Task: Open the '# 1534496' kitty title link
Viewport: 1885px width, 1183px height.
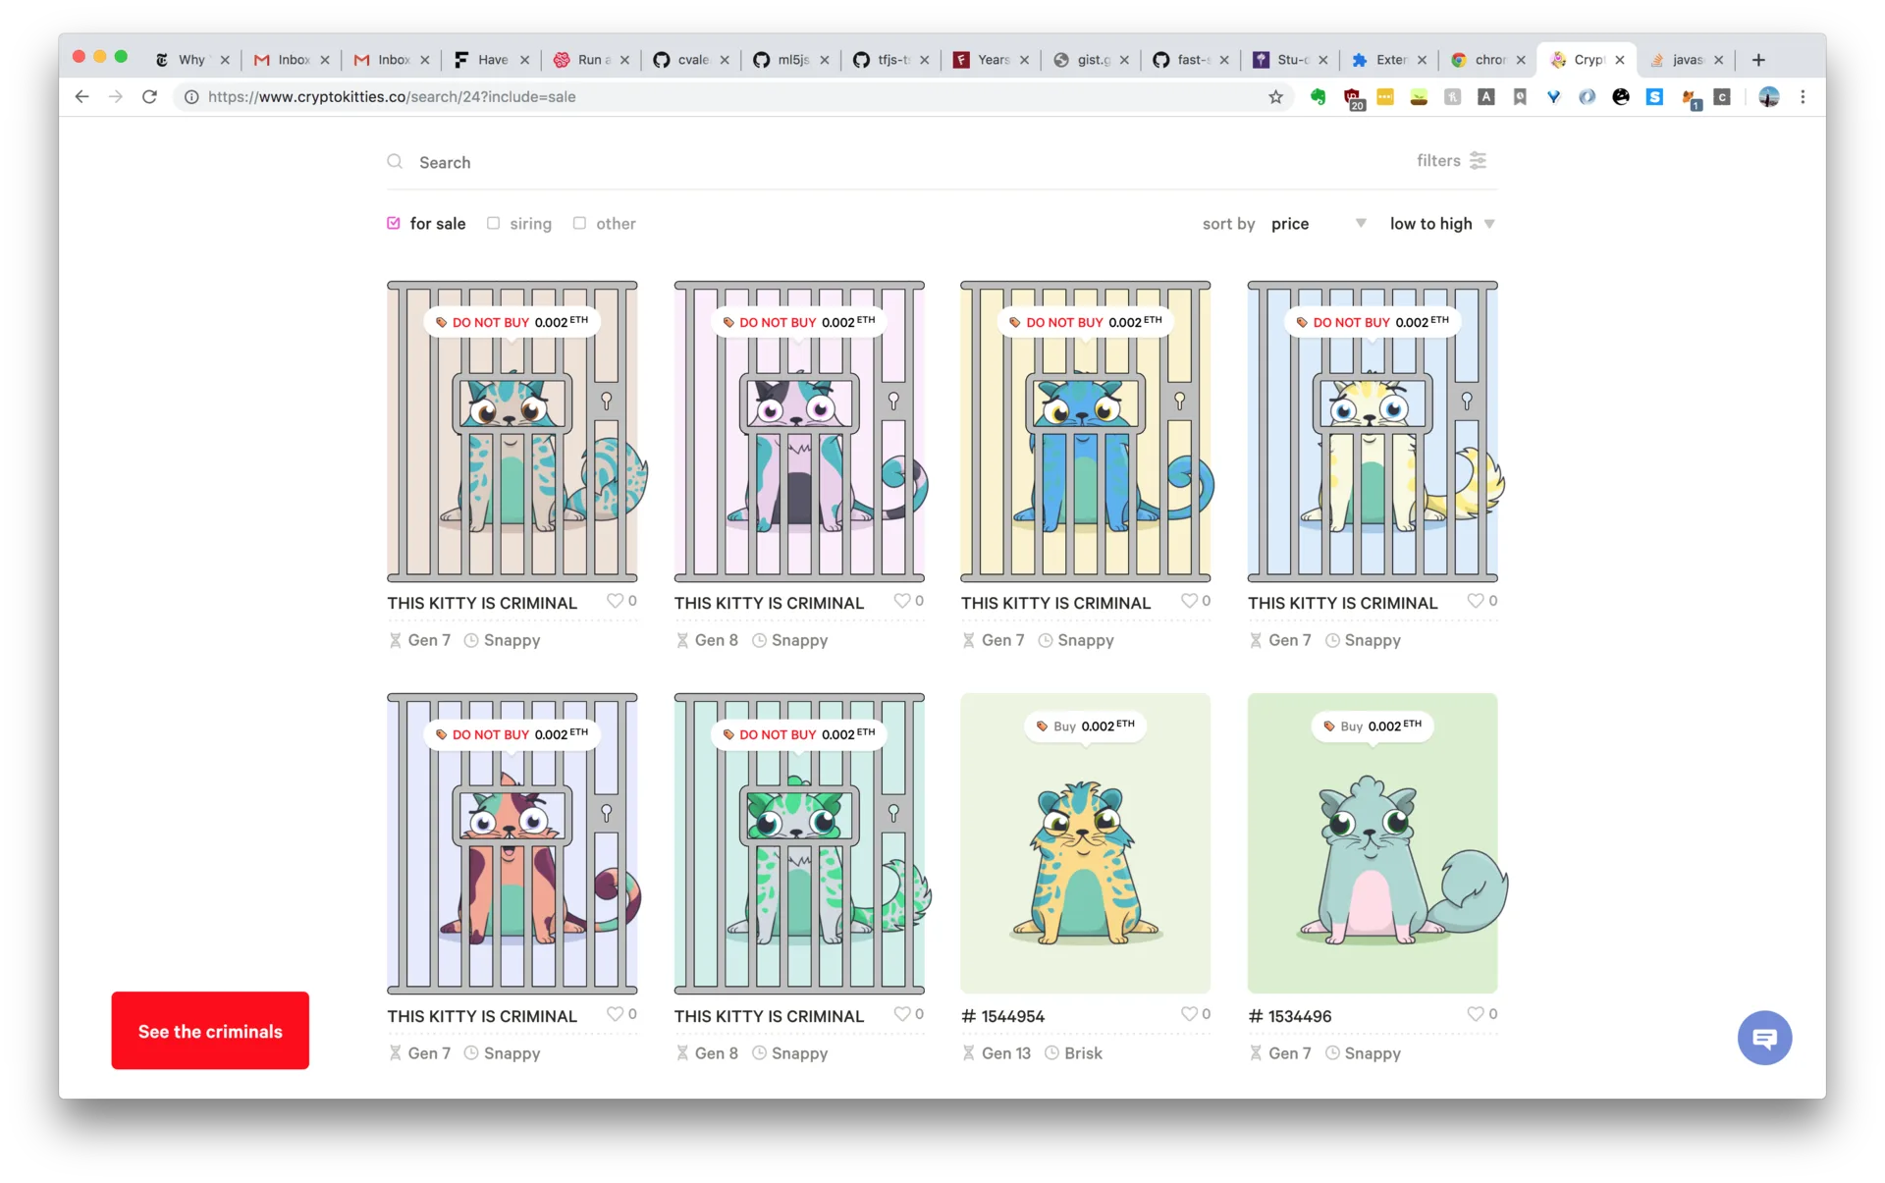Action: (1289, 1016)
